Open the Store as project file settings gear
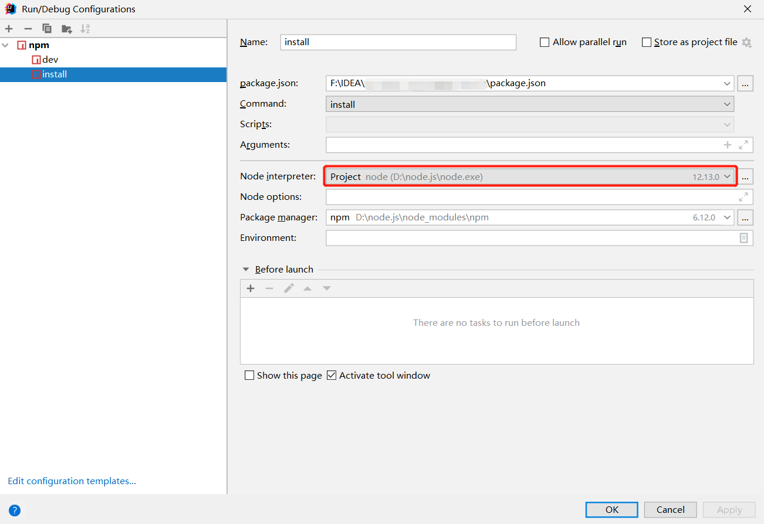Image resolution: width=764 pixels, height=524 pixels. click(746, 42)
